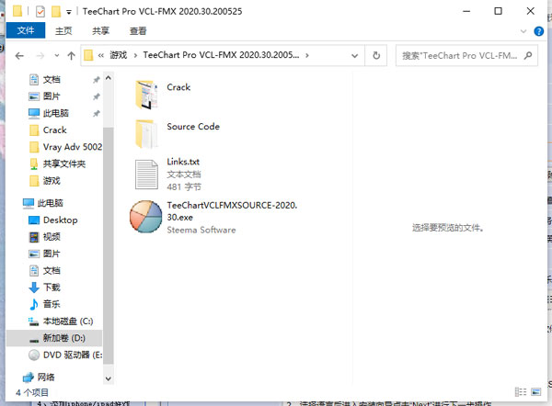Open 共享文件夹 in navigation pane
Viewport: 552px width, 406px height.
point(64,164)
